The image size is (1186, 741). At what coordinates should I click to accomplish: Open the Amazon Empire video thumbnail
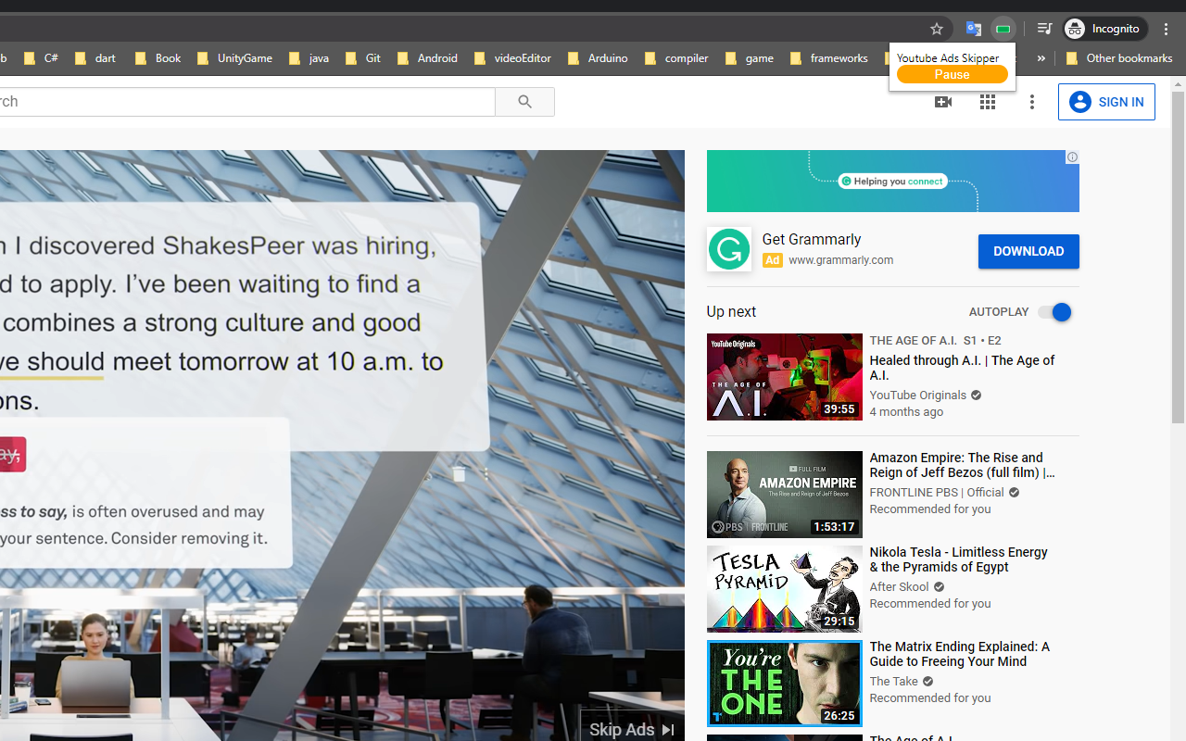(x=785, y=495)
